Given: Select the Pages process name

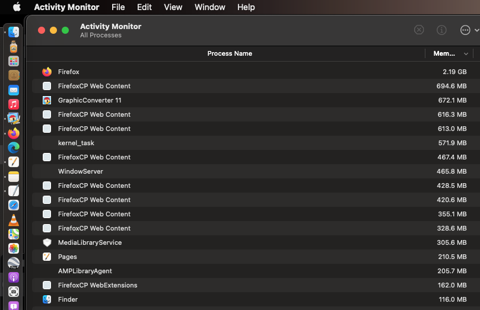Looking at the screenshot, I should tap(68, 257).
